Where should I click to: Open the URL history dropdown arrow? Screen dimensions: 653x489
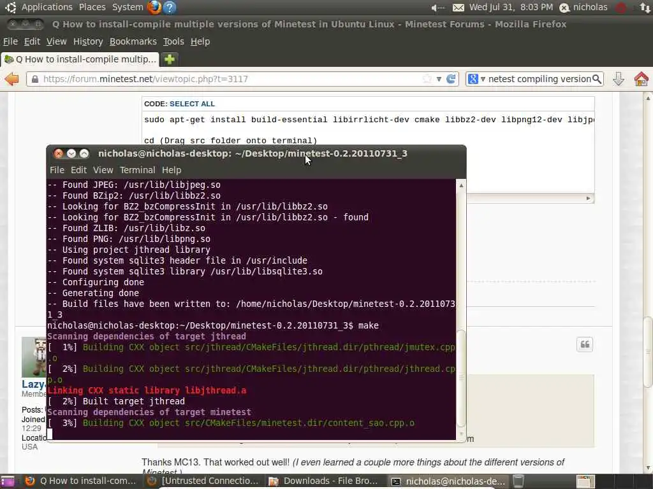tap(439, 79)
